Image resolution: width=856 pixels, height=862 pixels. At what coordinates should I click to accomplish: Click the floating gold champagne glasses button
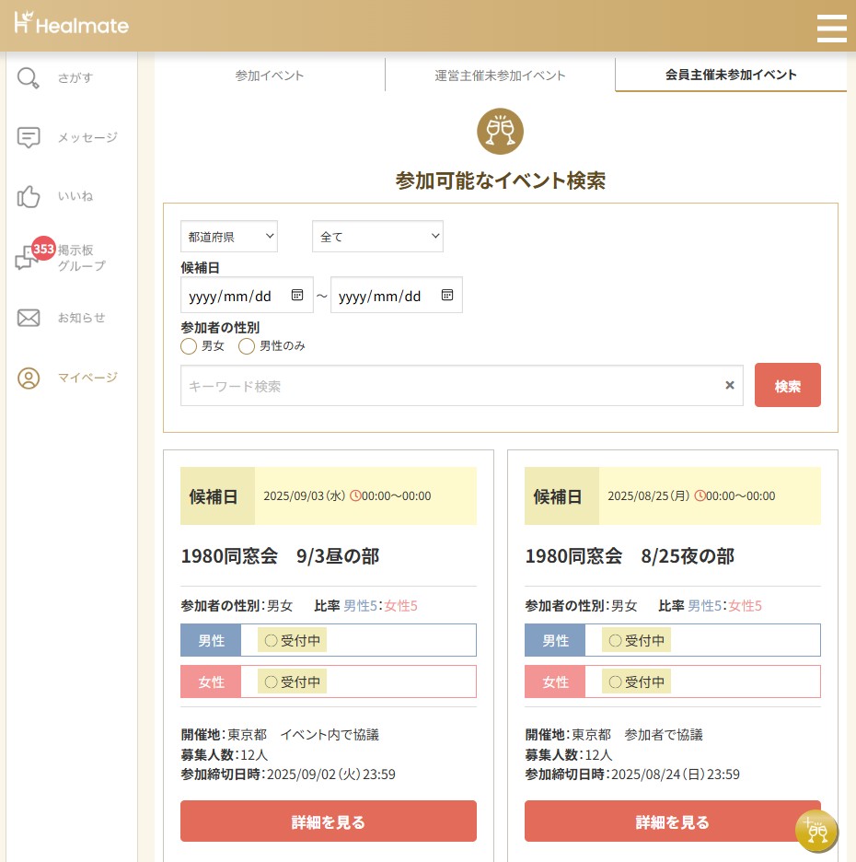[x=816, y=832]
